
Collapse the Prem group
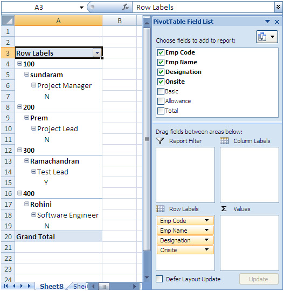tap(27, 118)
